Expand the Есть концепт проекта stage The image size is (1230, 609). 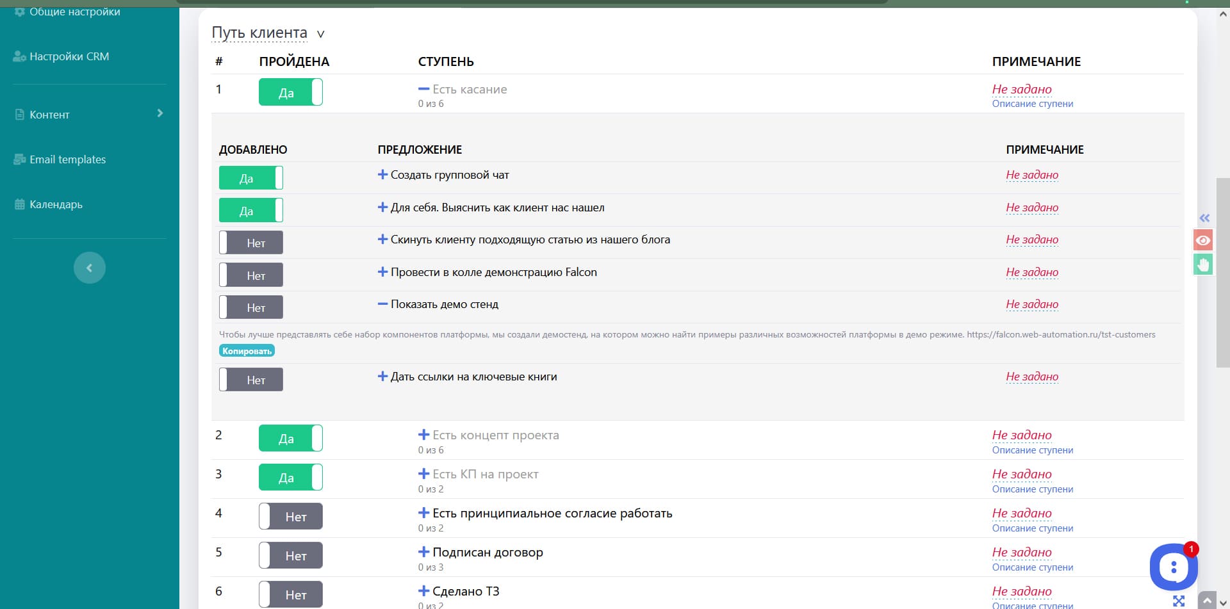click(x=423, y=435)
